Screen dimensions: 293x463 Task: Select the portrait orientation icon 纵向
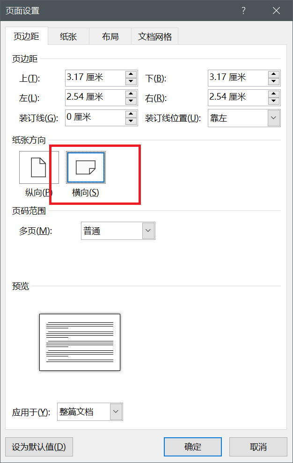(x=39, y=167)
